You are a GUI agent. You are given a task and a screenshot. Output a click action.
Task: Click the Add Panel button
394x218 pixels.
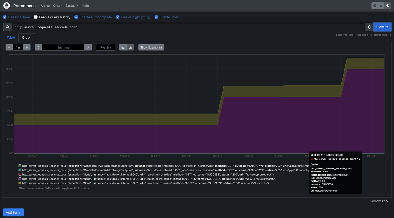14,212
